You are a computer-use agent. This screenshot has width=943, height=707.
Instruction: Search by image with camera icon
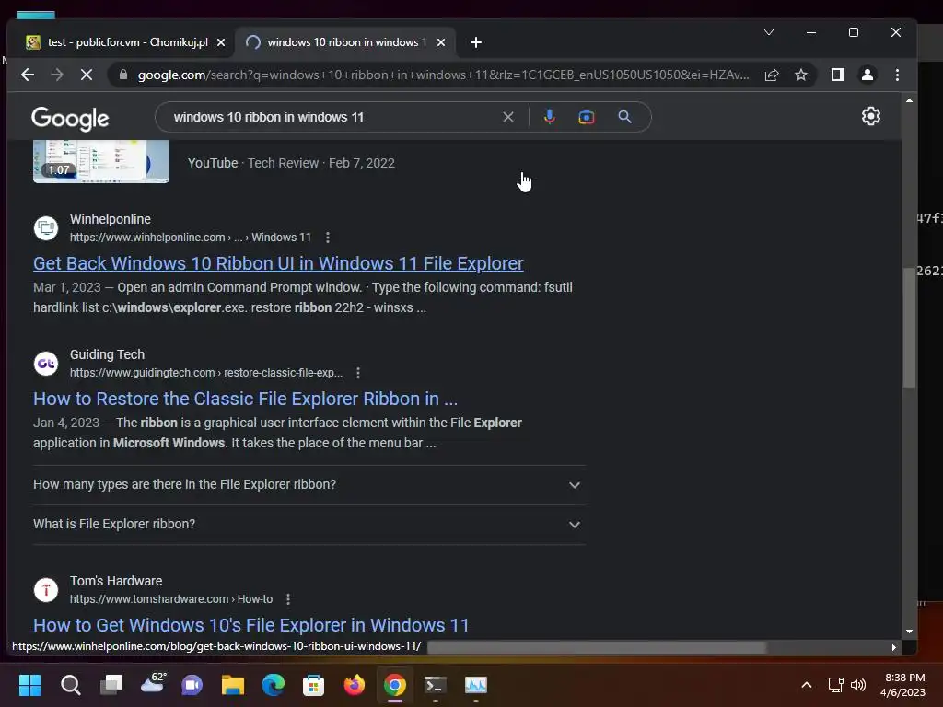click(x=587, y=117)
